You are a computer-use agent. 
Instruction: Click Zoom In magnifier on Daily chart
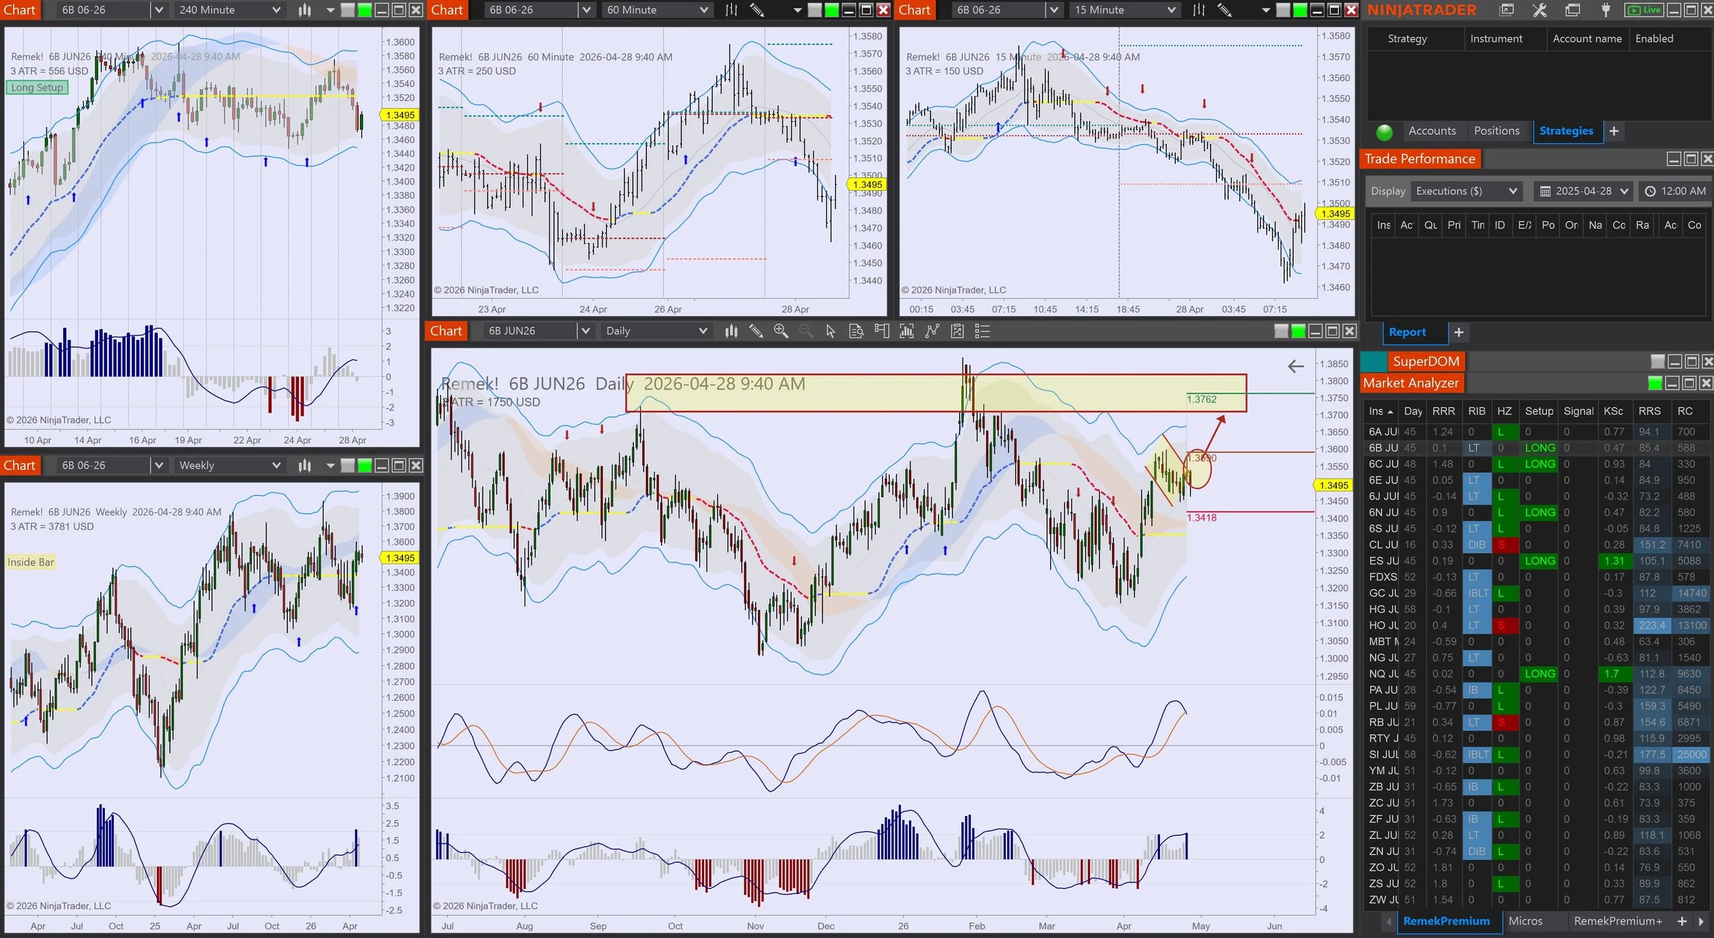(x=781, y=331)
